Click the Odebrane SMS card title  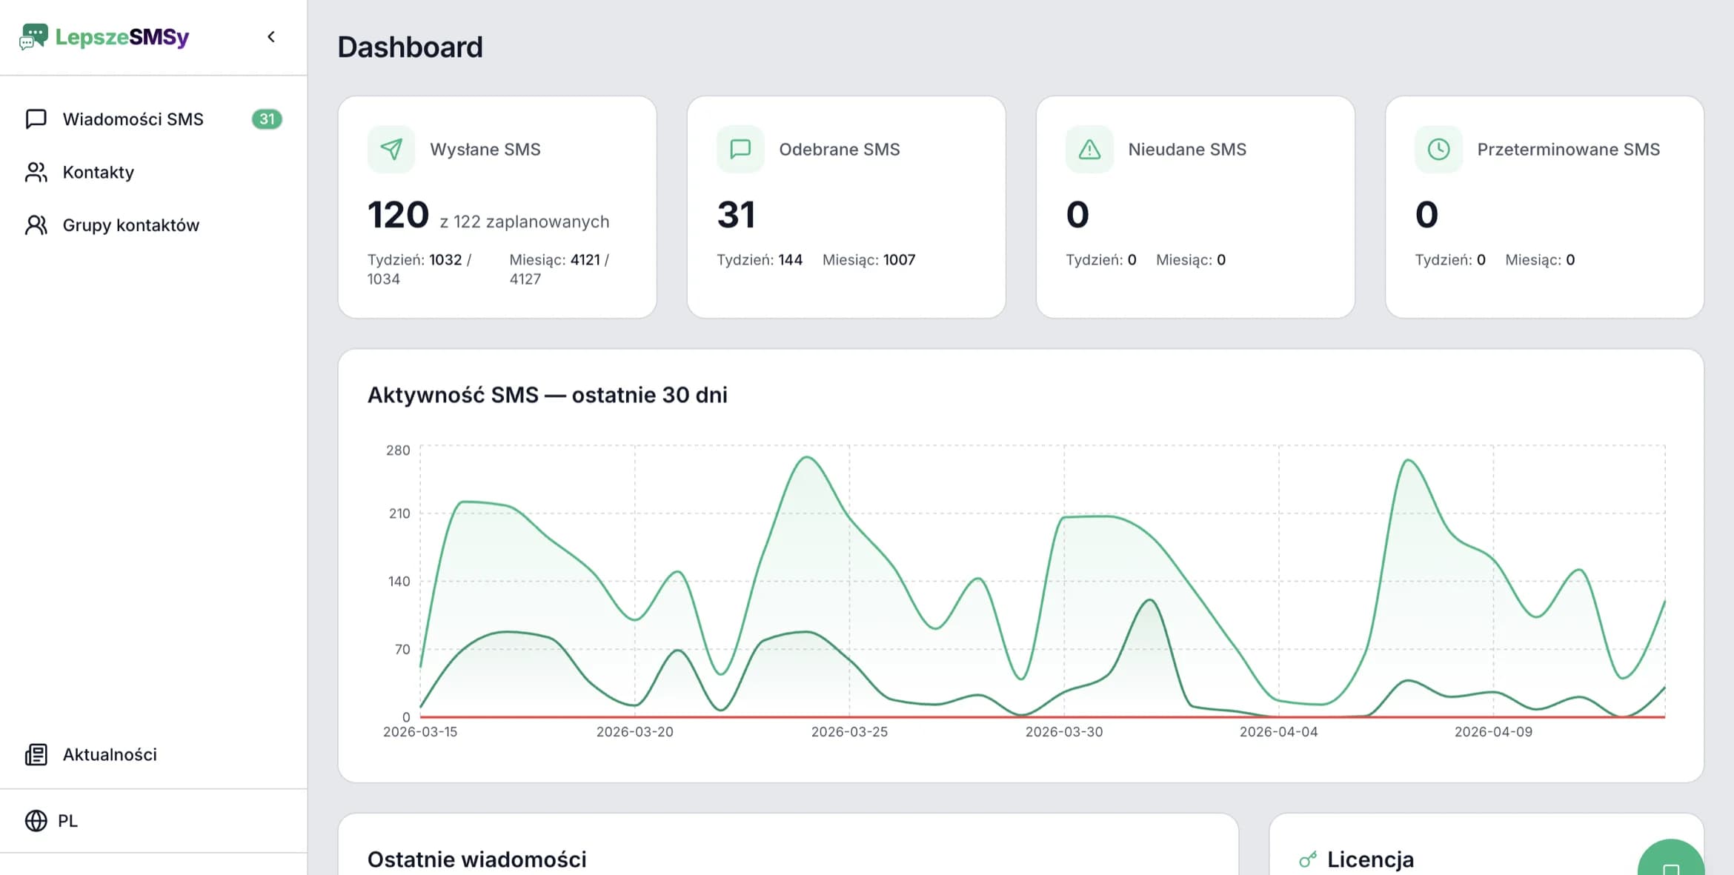840,149
